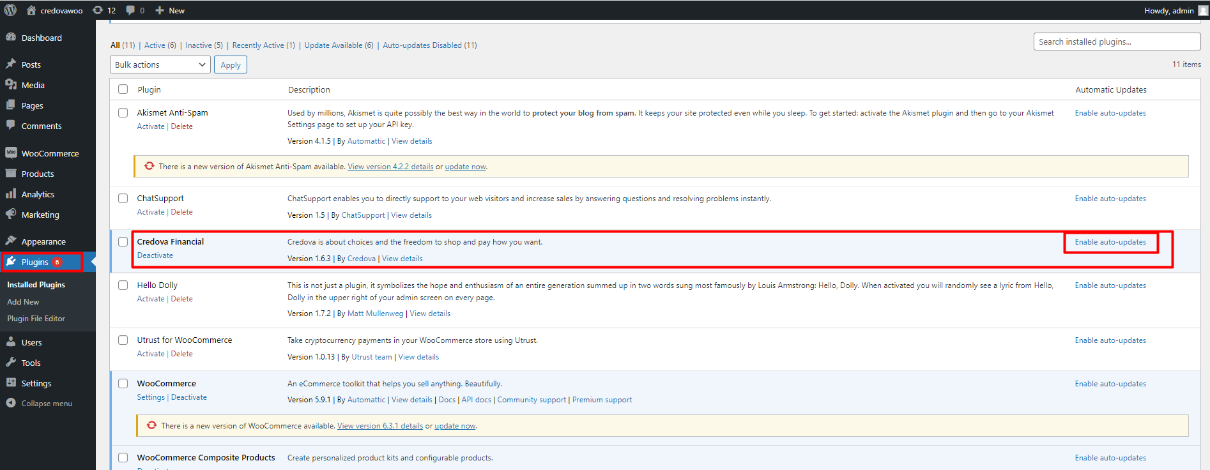Click the Apply button

tap(231, 64)
